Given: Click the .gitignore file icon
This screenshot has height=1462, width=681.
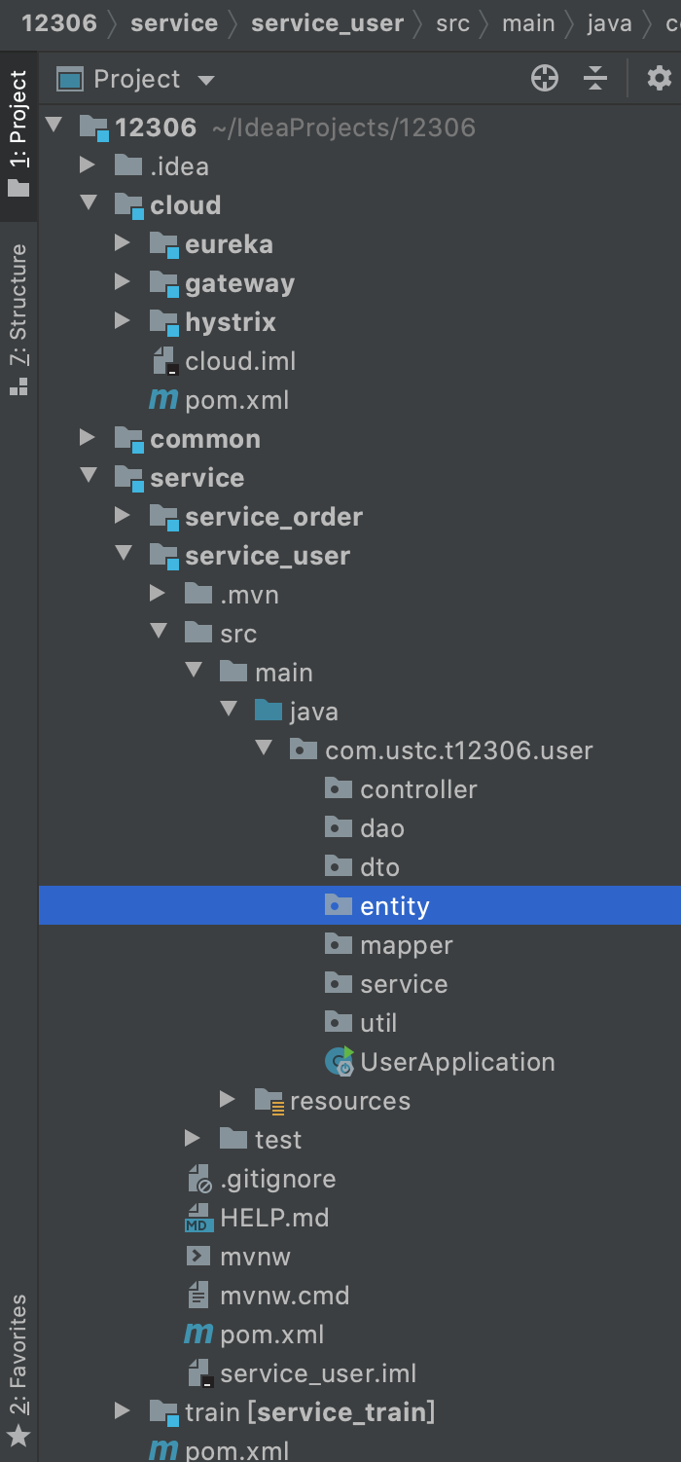Looking at the screenshot, I should click(x=199, y=1179).
